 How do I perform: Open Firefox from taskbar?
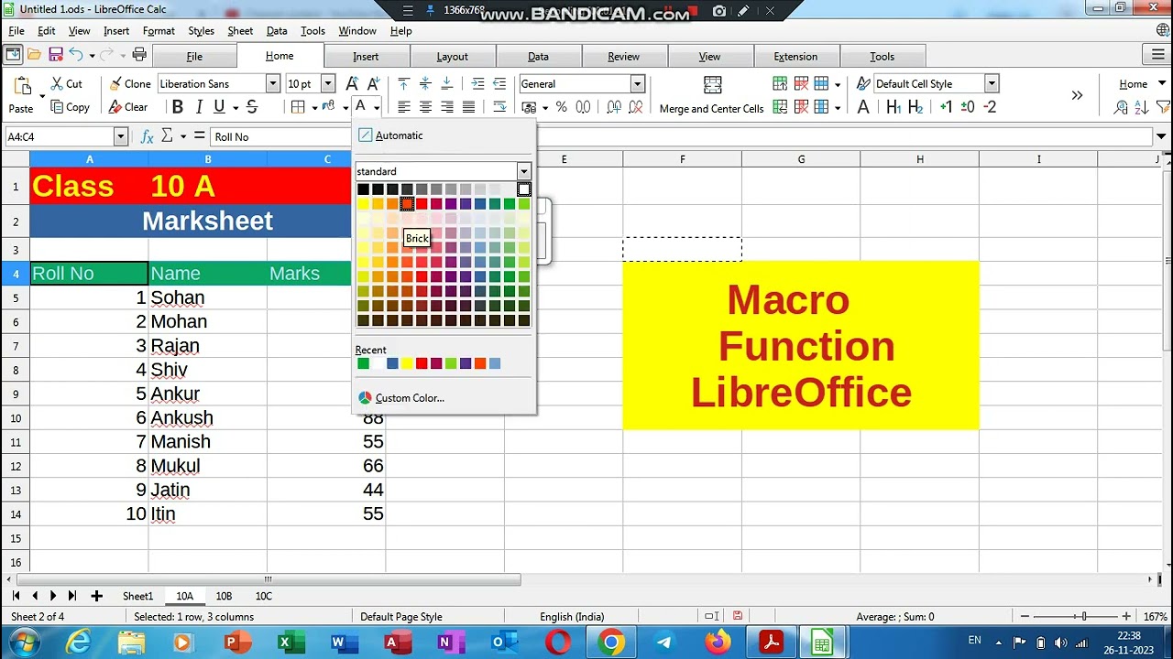click(718, 643)
